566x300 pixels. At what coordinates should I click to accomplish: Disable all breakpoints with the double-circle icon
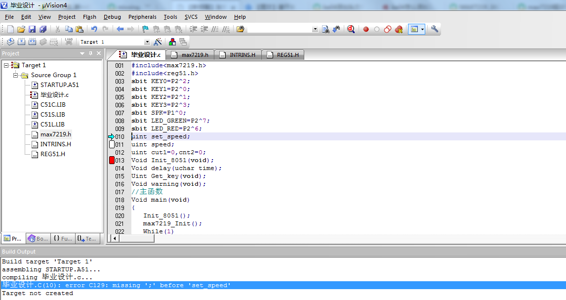(388, 29)
